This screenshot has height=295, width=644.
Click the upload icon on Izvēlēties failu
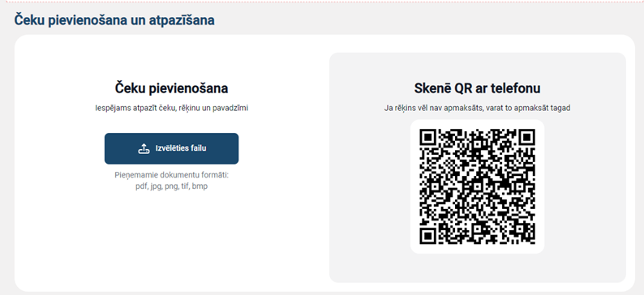tap(144, 148)
